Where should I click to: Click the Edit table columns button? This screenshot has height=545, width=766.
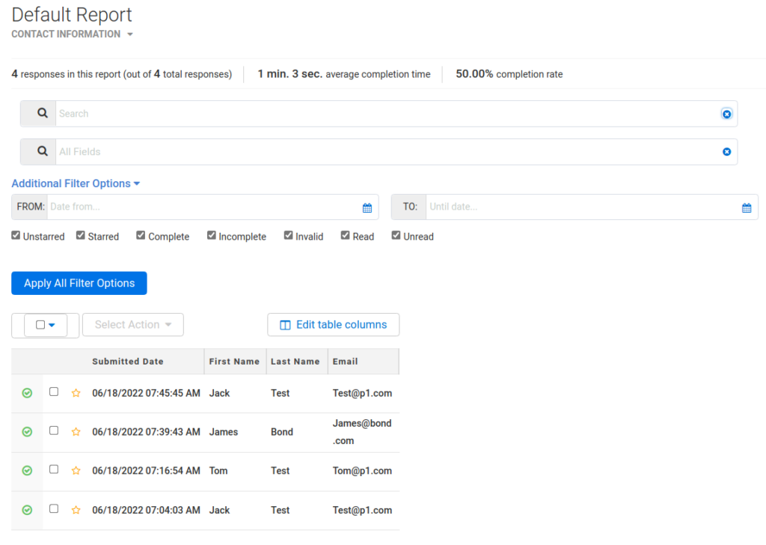pyautogui.click(x=334, y=325)
